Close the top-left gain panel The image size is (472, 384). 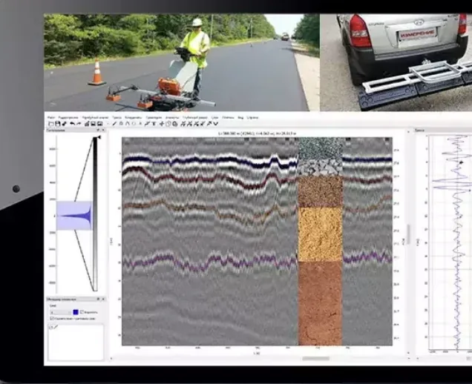(x=103, y=130)
